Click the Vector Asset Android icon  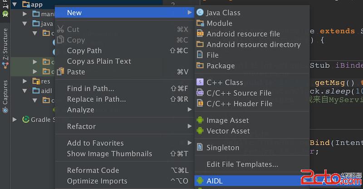[200, 131]
